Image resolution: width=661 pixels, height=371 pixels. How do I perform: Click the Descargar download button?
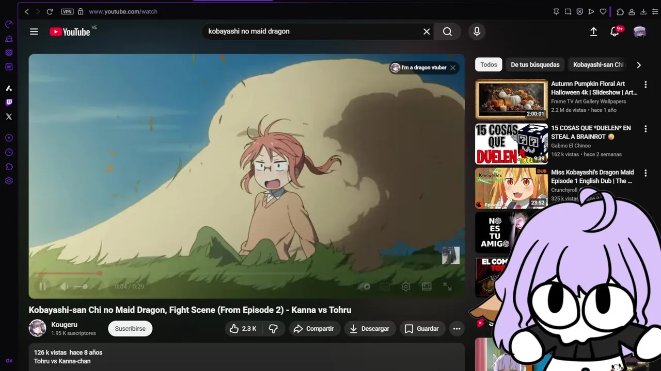(370, 329)
